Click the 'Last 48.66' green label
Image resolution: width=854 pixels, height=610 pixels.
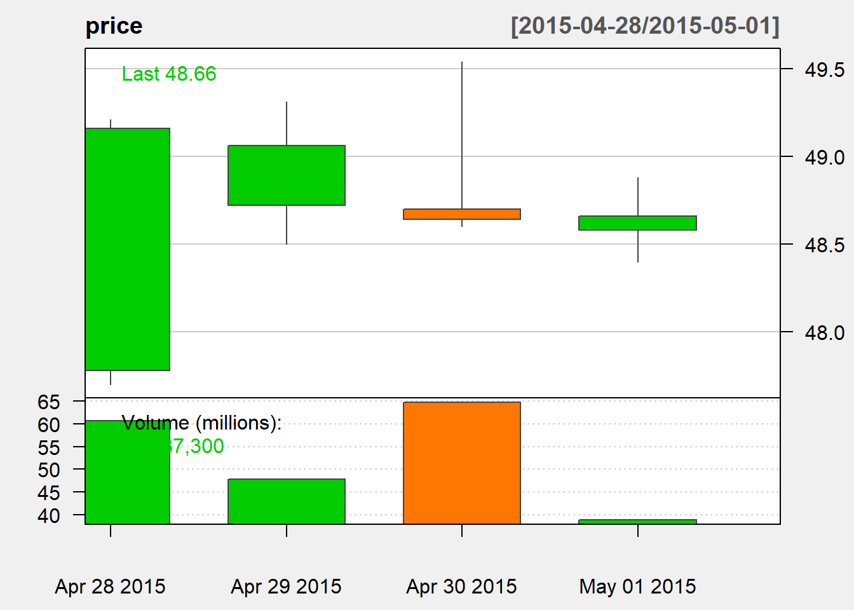[x=169, y=74]
